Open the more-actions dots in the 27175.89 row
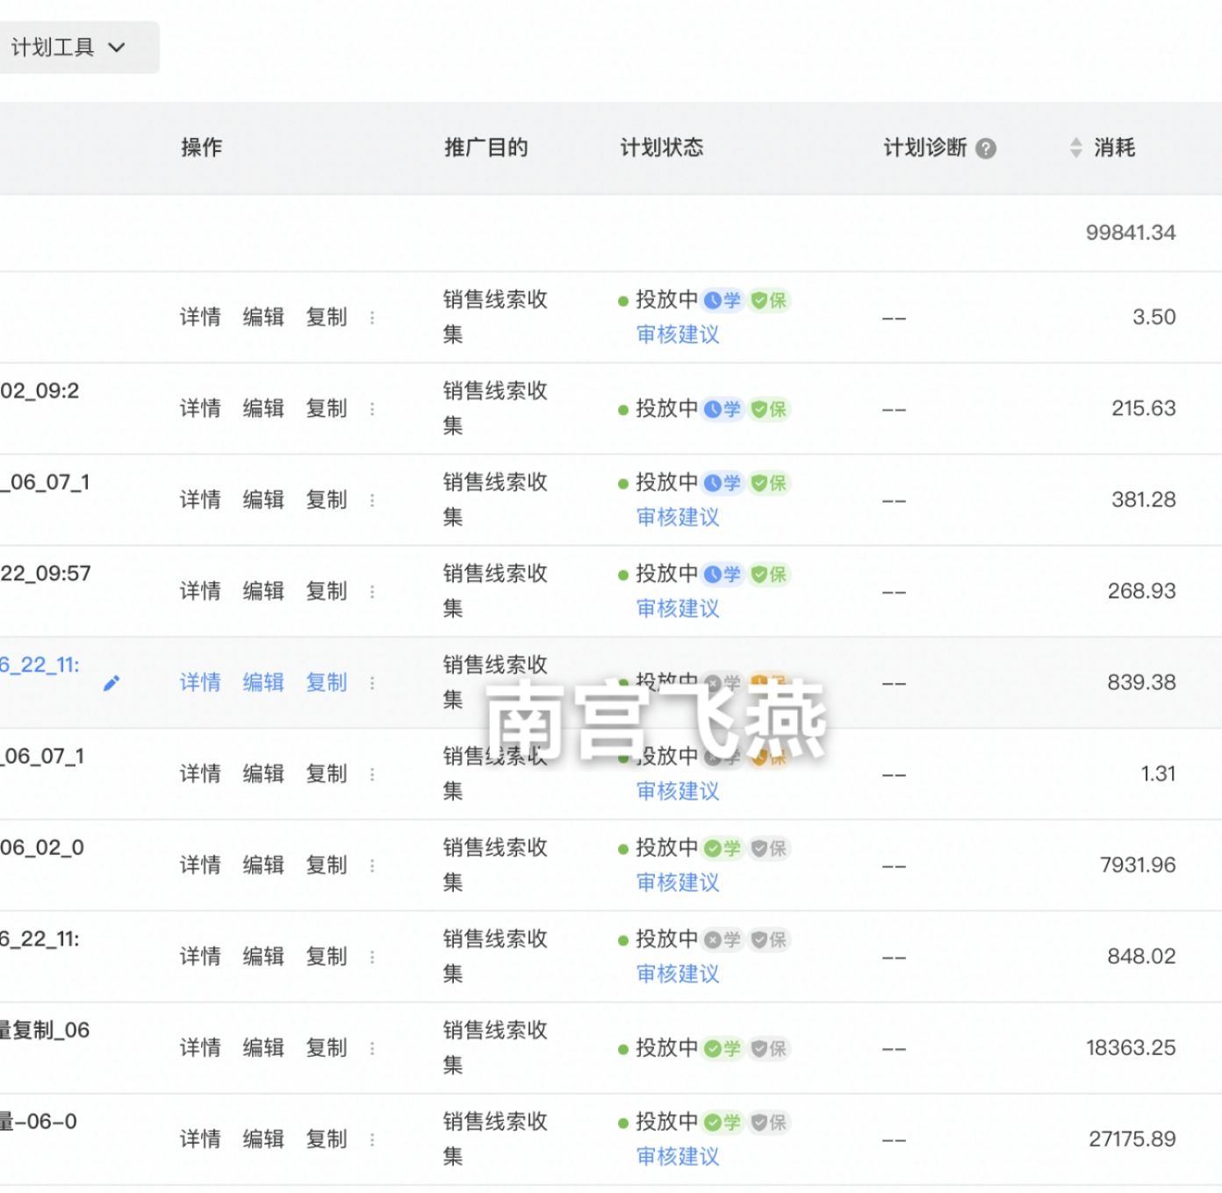This screenshot has width=1222, height=1193. (x=372, y=1139)
